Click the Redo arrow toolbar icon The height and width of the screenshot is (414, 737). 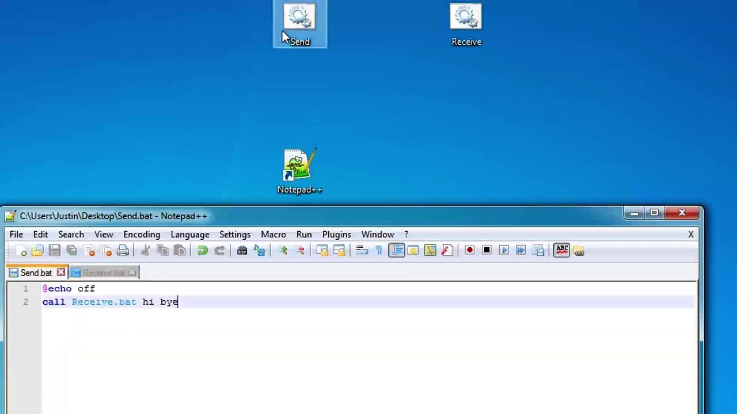click(219, 251)
